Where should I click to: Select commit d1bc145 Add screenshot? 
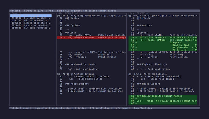pos(31,21)
